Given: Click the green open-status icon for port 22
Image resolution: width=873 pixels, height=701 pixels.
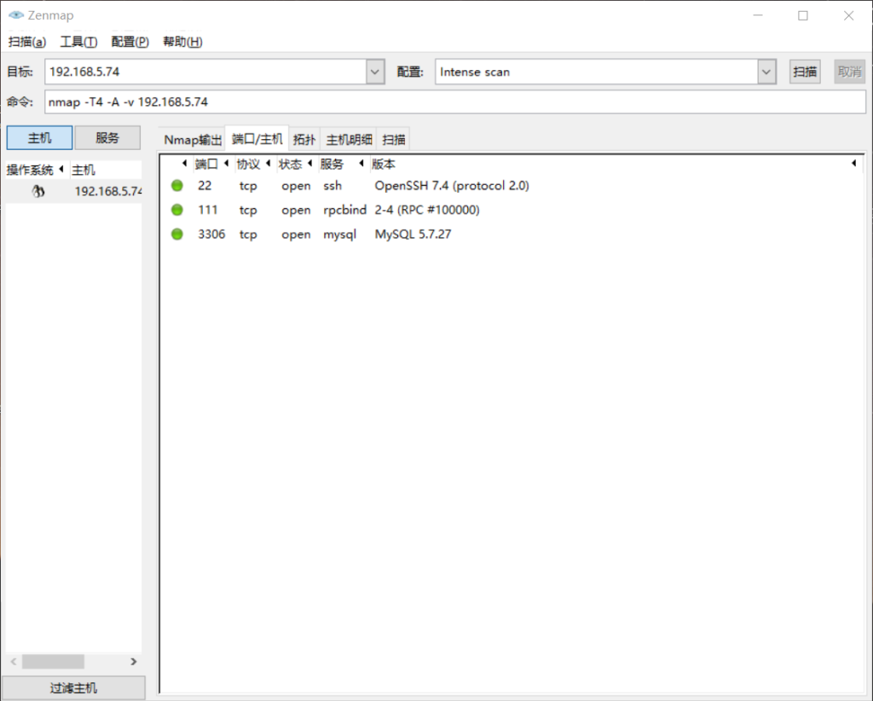Looking at the screenshot, I should point(177,186).
